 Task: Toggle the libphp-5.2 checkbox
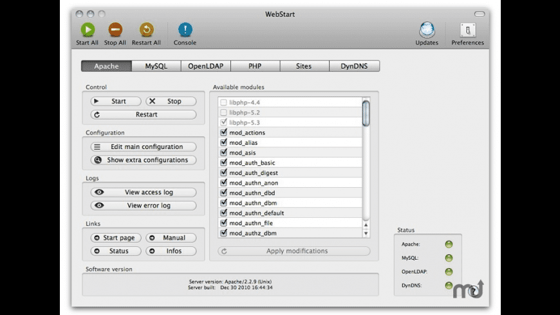[x=223, y=113]
